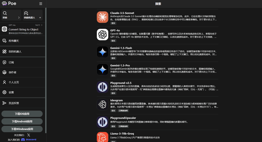Expand the 探索 search card arrow
Viewport: 262px width, 142px height.
click(x=19, y=18)
